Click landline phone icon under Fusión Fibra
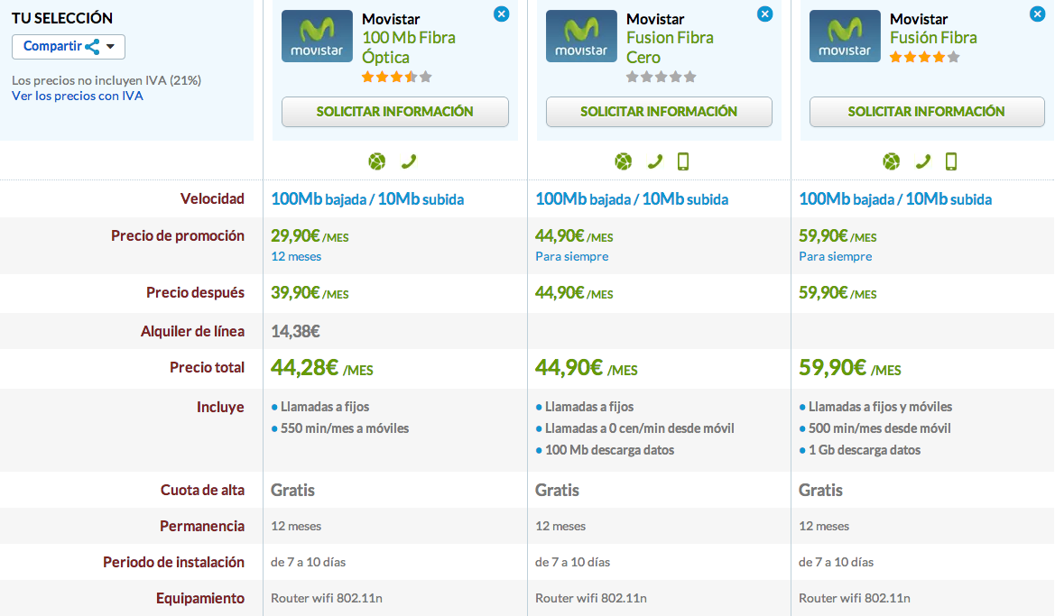 (x=922, y=161)
